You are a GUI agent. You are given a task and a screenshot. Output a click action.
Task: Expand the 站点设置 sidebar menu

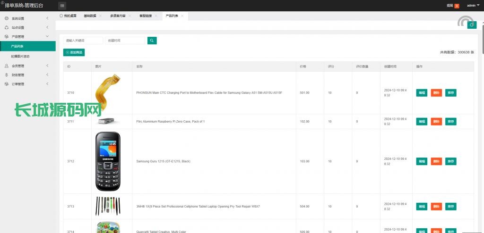(27, 27)
